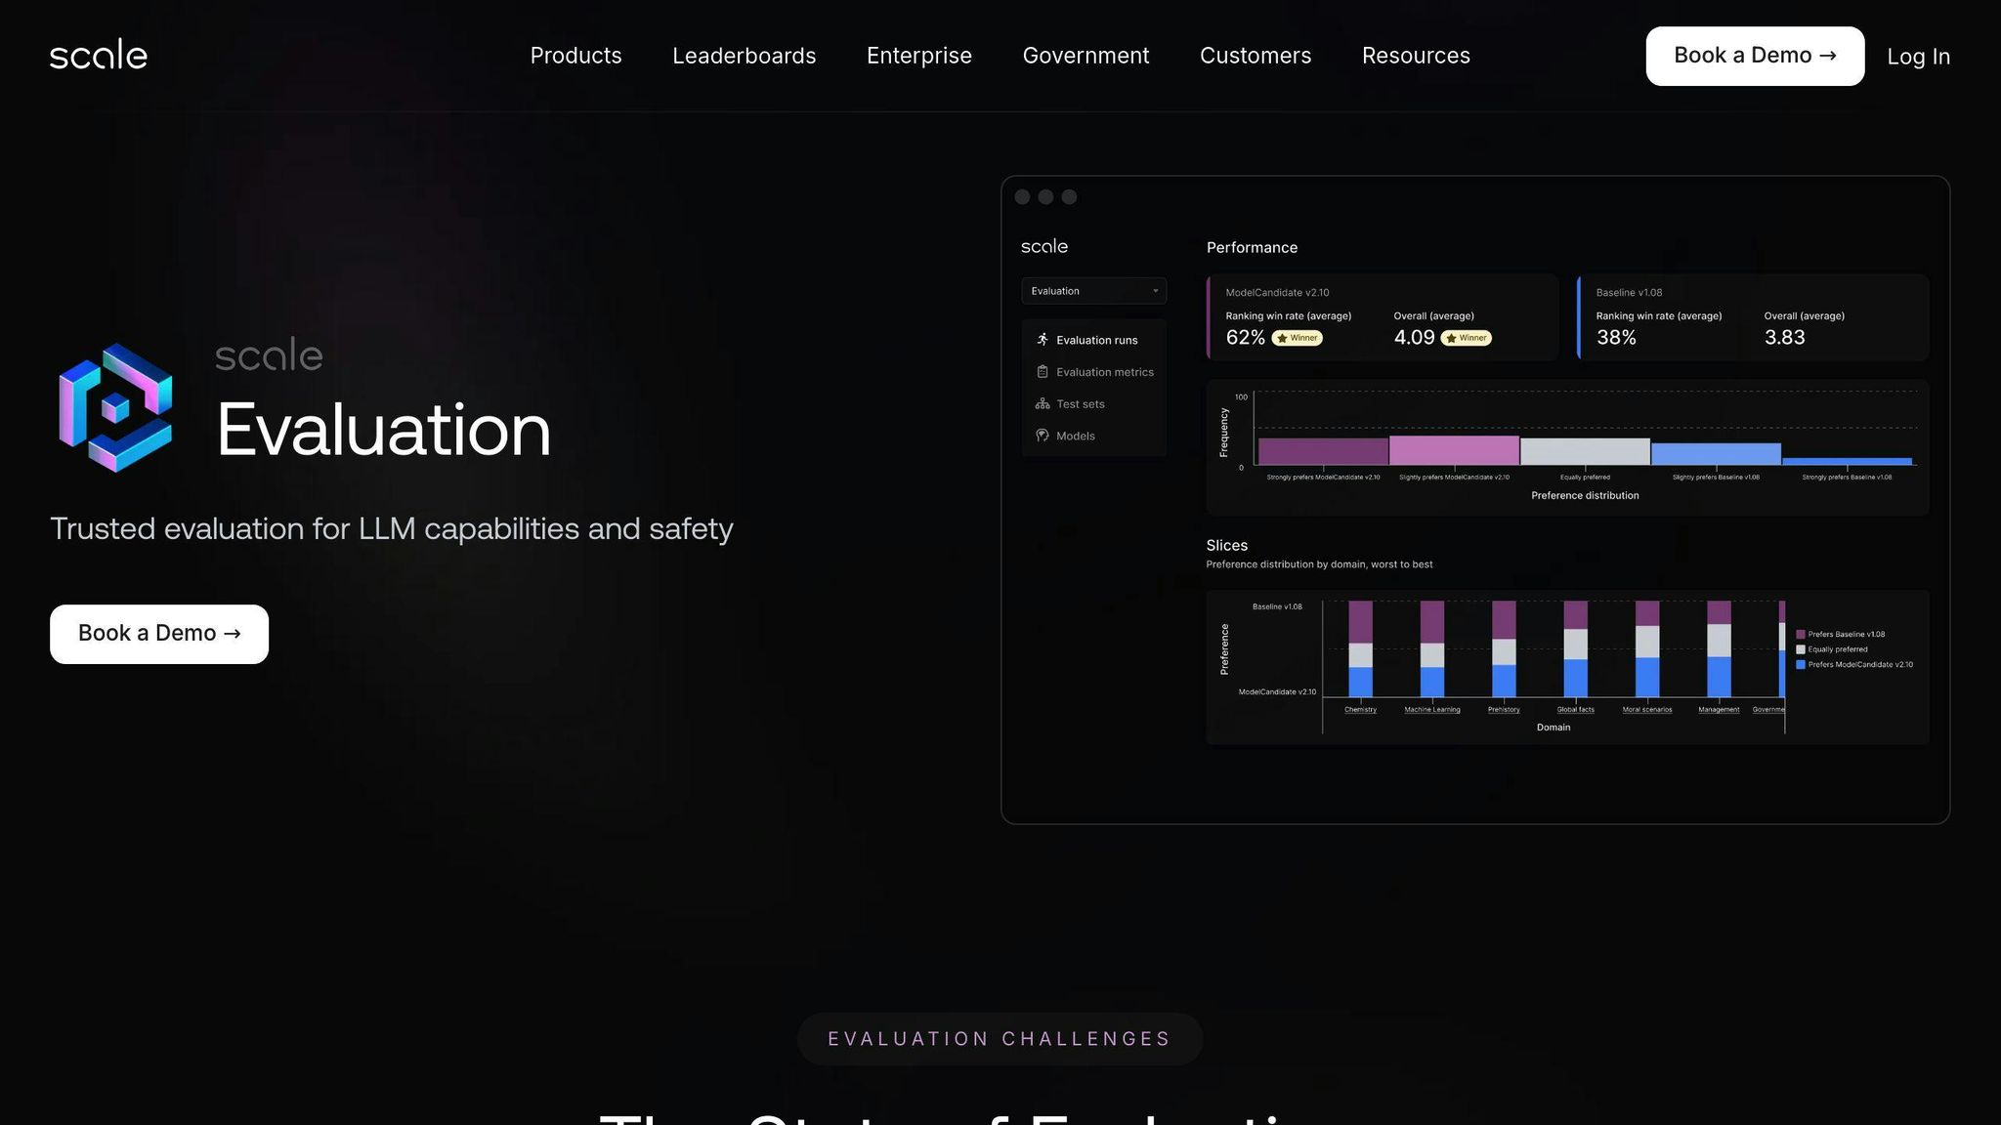Click the purple Prefers Baseline v1.08 legend swatch
This screenshot has width=2001, height=1125.
[1801, 635]
